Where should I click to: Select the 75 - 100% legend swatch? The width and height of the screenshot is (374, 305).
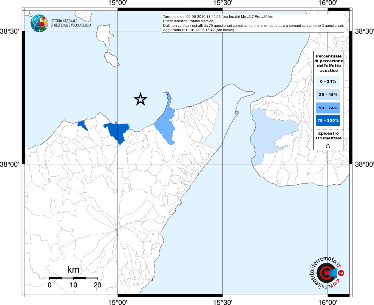328,121
